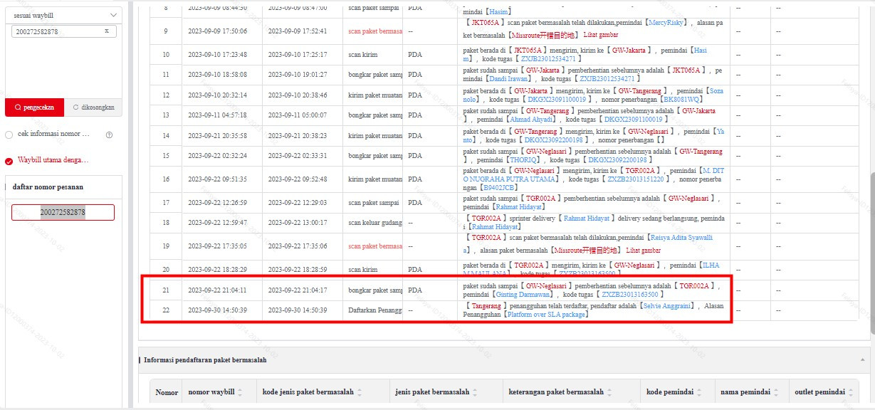Screen dimensions: 875x410
Task: Click the Missroute reason text in row 9
Action: pyautogui.click(x=545, y=35)
